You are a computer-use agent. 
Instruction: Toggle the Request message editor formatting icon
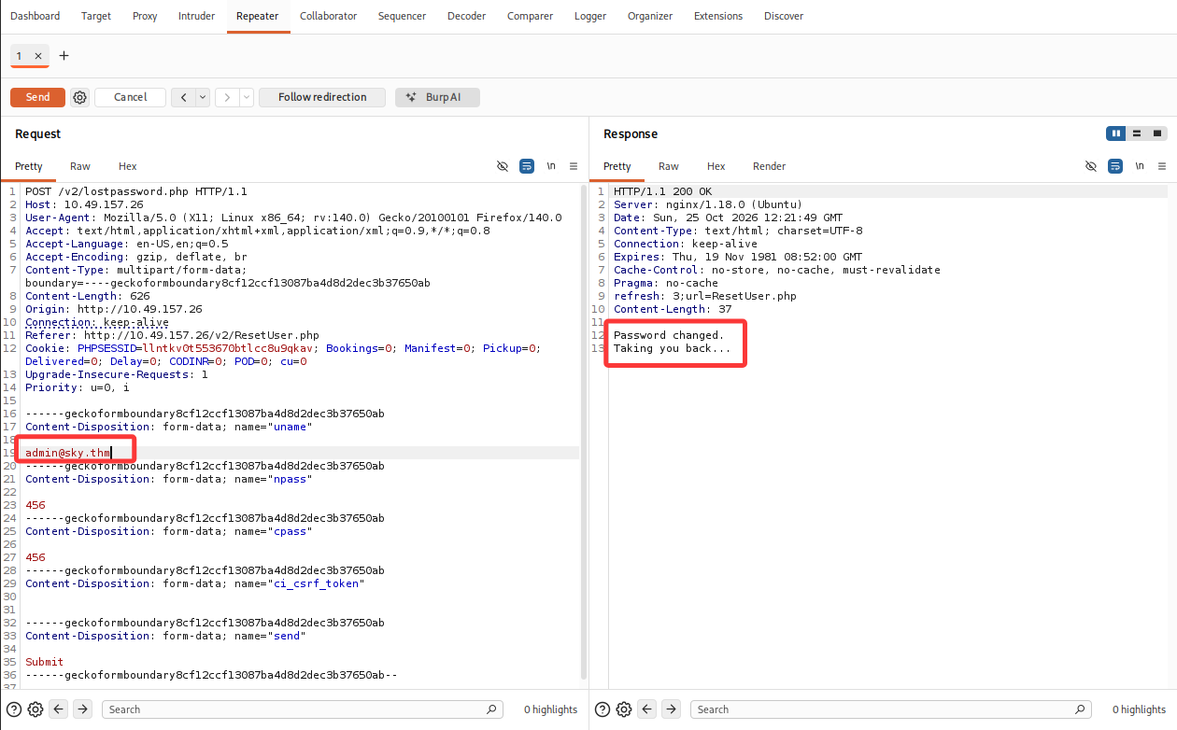527,166
